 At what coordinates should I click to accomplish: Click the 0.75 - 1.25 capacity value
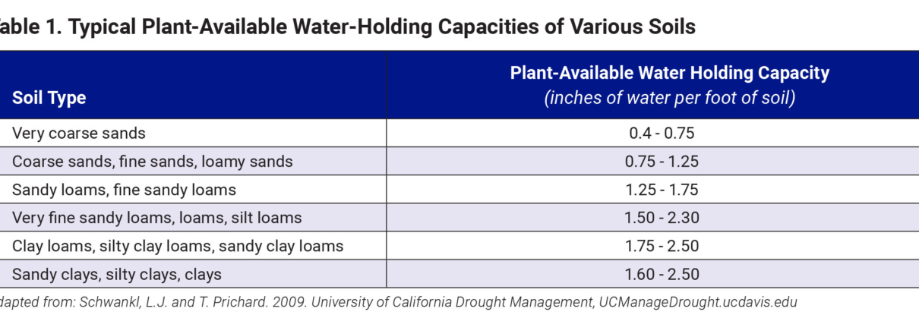tap(662, 161)
